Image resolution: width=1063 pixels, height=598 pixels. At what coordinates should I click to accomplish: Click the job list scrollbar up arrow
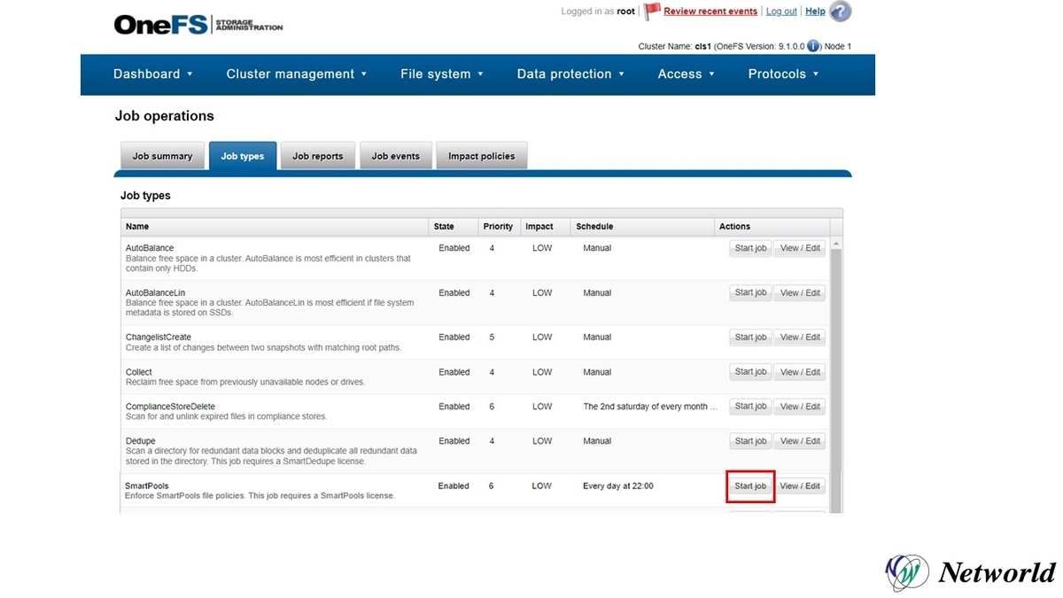(x=836, y=244)
